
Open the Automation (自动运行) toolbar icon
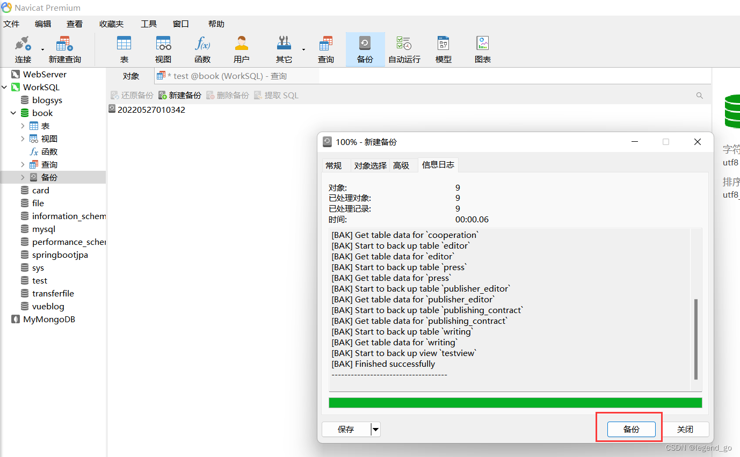click(x=404, y=49)
